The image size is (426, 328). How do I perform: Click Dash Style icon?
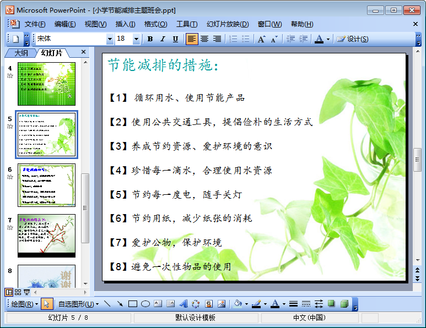(x=306, y=304)
